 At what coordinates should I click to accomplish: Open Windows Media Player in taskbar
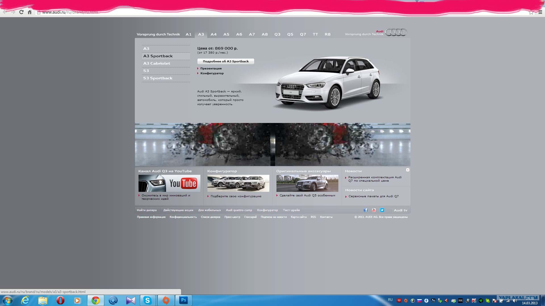[x=77, y=300]
